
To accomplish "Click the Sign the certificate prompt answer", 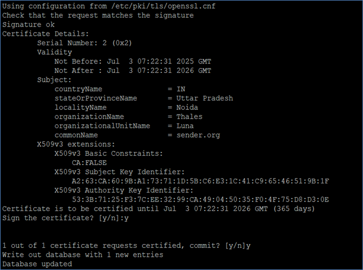I will click(126, 218).
